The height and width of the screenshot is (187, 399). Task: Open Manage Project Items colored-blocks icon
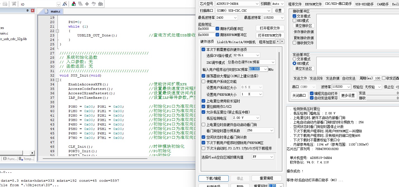tap(74, 4)
